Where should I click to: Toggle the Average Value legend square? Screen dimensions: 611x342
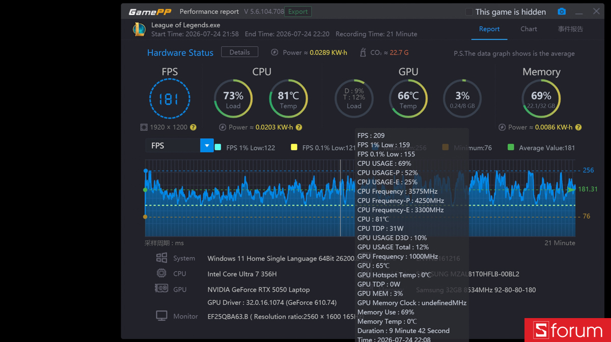(x=511, y=148)
